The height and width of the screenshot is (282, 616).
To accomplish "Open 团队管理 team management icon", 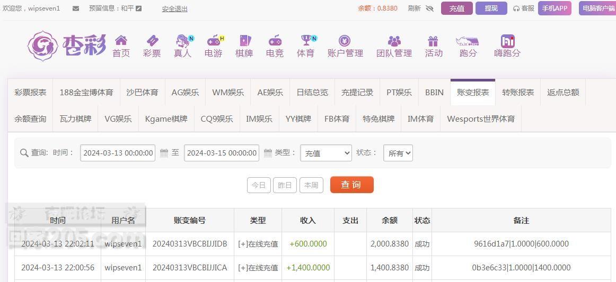I will [x=394, y=41].
